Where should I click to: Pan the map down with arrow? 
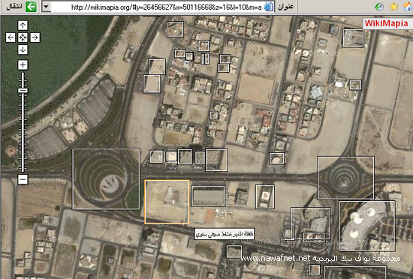(x=23, y=49)
